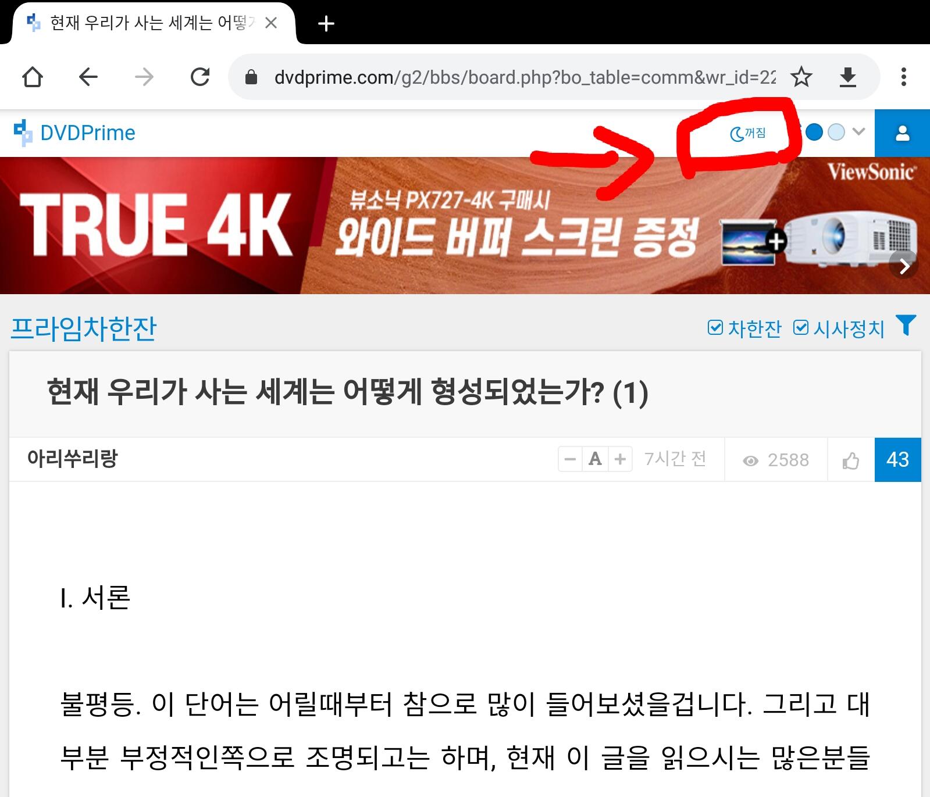
Task: Open a new browser tab
Action: (x=326, y=24)
